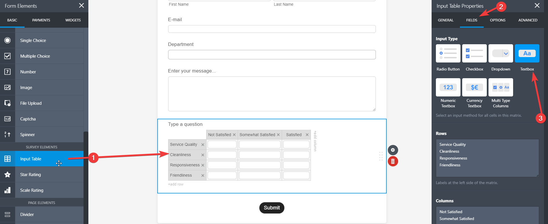Switch to the Options tab
The image size is (548, 224).
tap(497, 20)
